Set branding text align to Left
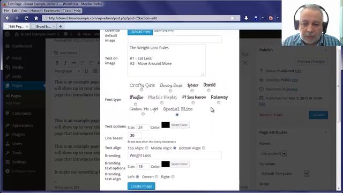 point(137,176)
